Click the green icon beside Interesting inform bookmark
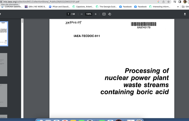This screenshot has width=189, height=121. click(x=150, y=7)
